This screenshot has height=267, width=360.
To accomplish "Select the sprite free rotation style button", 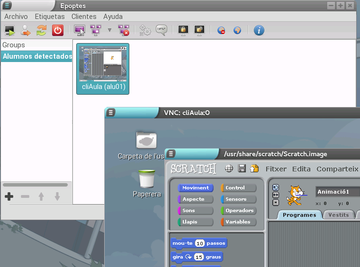I will point(276,187).
